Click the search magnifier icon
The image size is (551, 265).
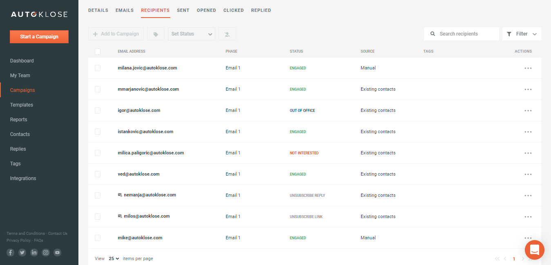pos(433,34)
